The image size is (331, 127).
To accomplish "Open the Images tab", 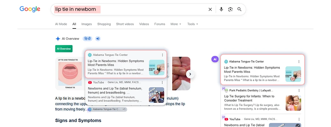I will (87, 24).
